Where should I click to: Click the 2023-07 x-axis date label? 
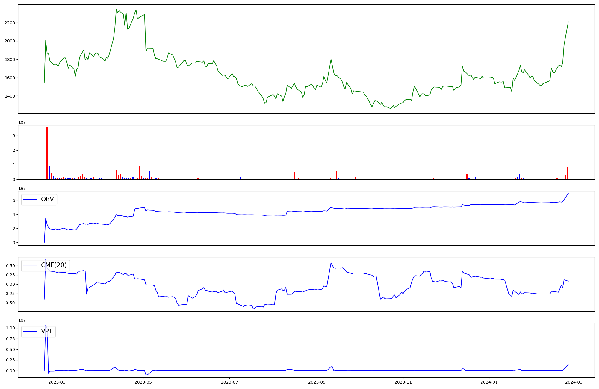point(229,382)
